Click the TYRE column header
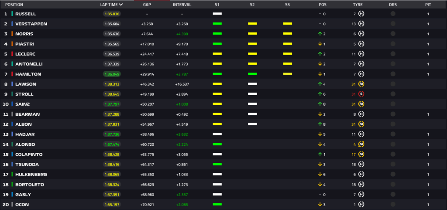The image size is (447, 210). 358,4
